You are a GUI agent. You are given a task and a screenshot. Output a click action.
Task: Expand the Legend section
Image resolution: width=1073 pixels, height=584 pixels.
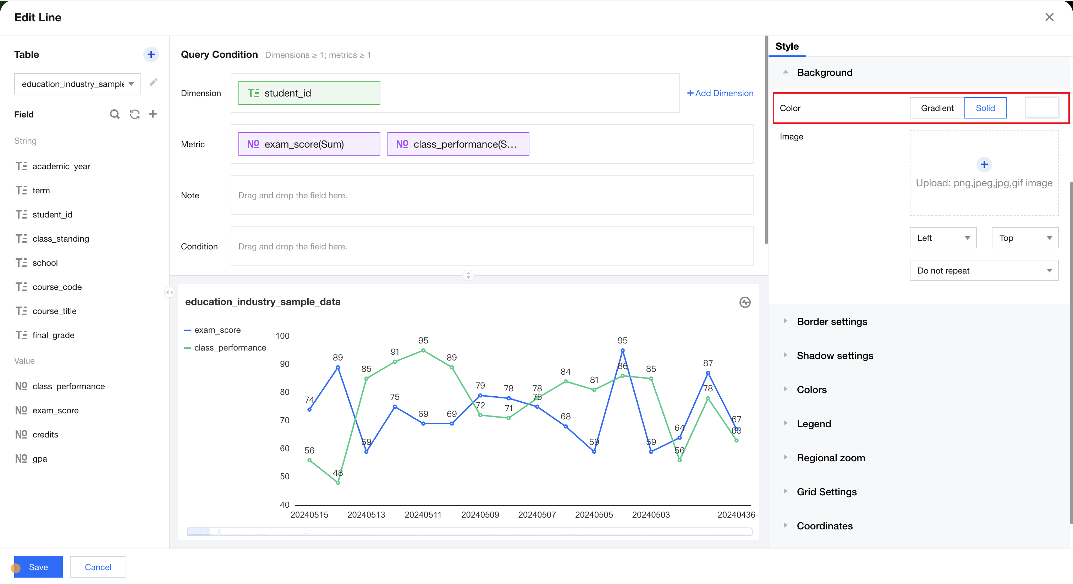[x=785, y=423]
